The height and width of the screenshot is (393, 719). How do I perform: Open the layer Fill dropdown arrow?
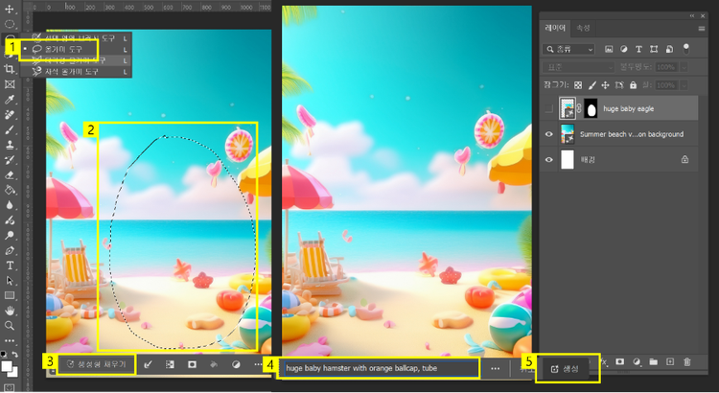click(684, 85)
